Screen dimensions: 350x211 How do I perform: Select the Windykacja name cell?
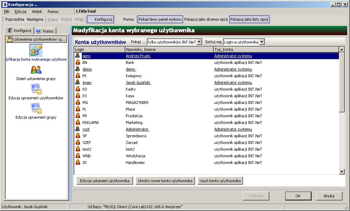pos(135,156)
